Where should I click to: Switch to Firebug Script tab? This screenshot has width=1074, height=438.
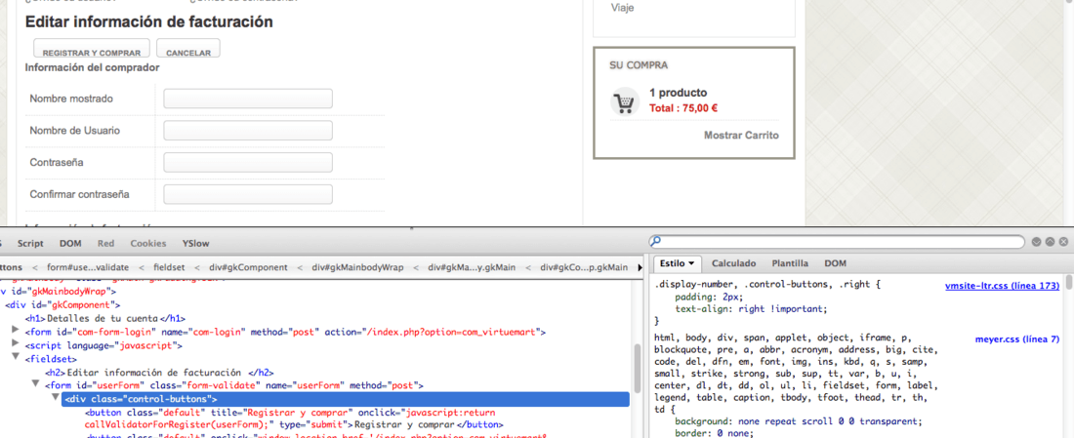(30, 243)
